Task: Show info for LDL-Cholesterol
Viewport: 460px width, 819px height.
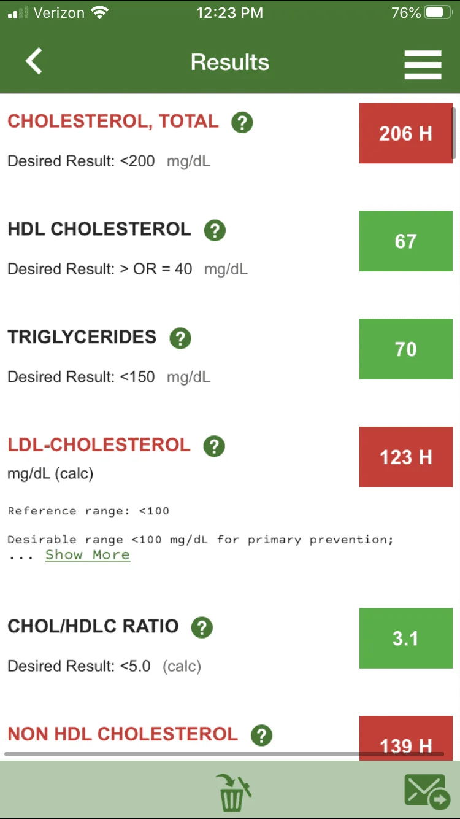Action: coord(214,446)
